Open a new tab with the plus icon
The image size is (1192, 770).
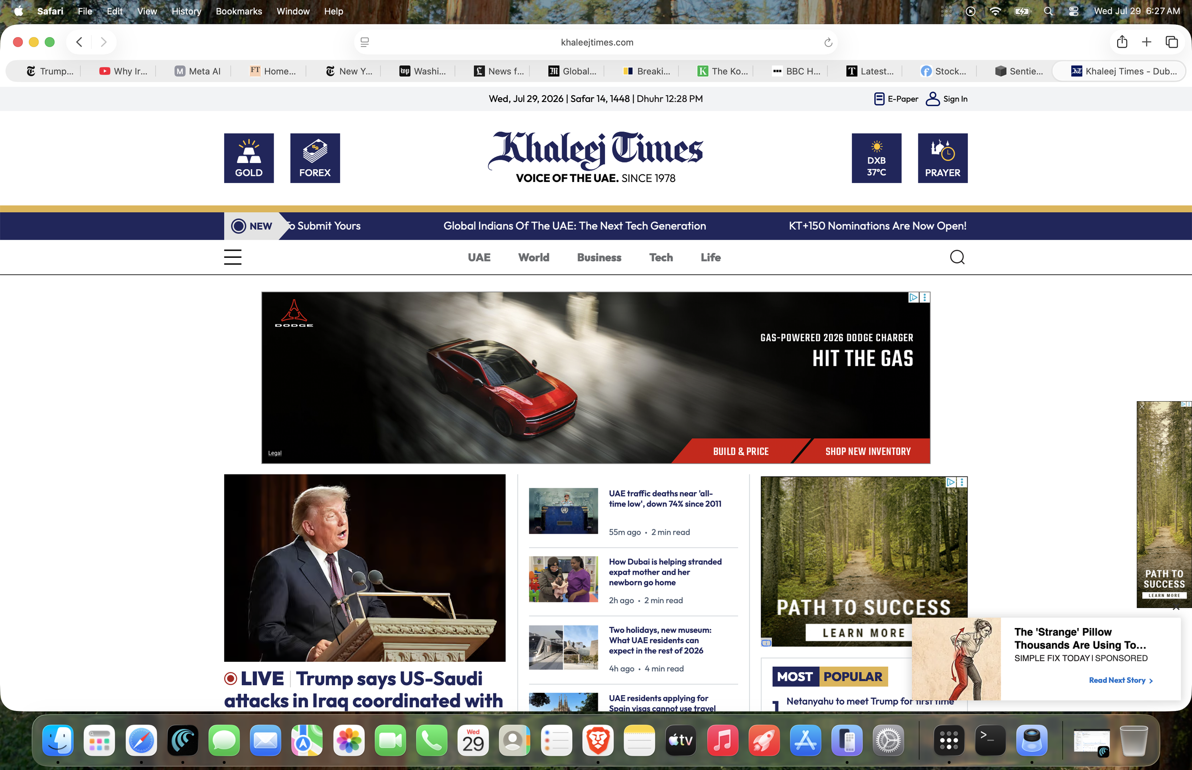tap(1147, 42)
